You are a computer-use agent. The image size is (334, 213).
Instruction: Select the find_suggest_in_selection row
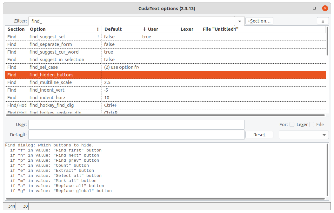point(165,60)
